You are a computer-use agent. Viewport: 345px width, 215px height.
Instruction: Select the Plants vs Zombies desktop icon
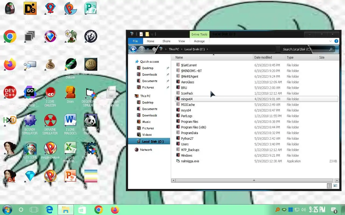click(70, 36)
